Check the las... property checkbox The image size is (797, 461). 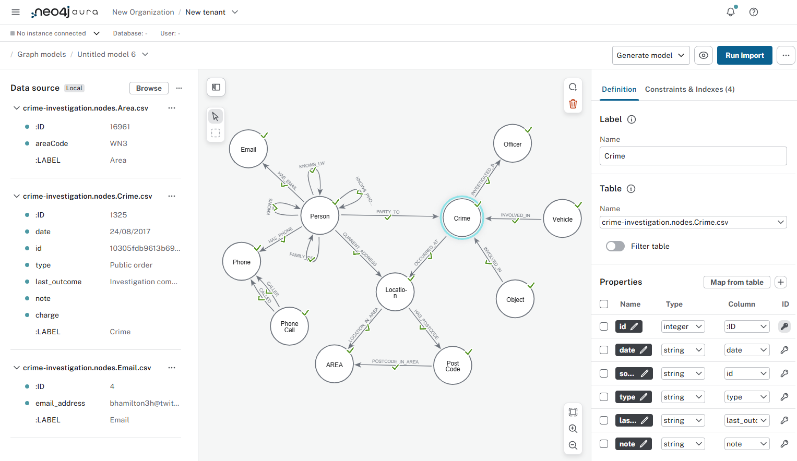[x=604, y=420]
